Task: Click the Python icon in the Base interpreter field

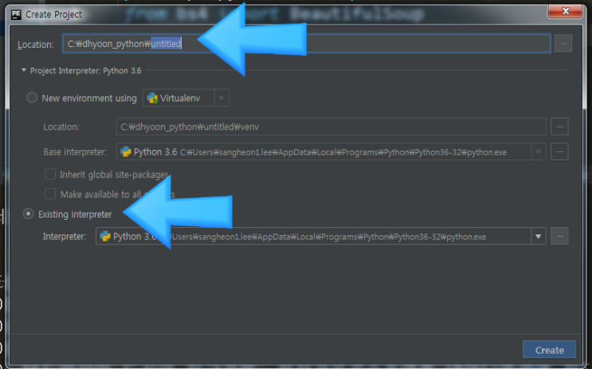Action: (x=126, y=152)
